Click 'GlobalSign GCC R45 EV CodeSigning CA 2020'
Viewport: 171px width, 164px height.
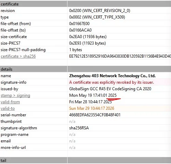click(110, 89)
